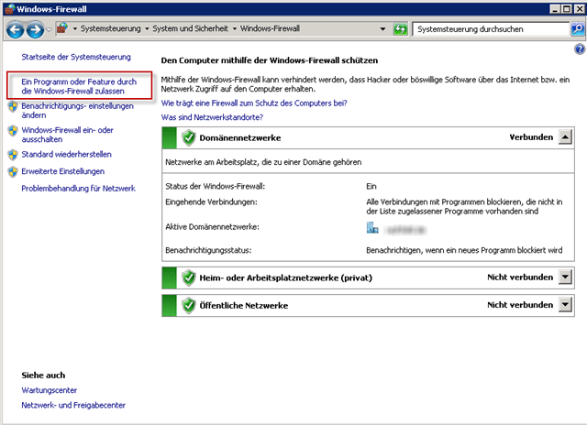Click Standard wiederherstellen link
Viewport: 587px width, 425px height.
click(x=66, y=155)
